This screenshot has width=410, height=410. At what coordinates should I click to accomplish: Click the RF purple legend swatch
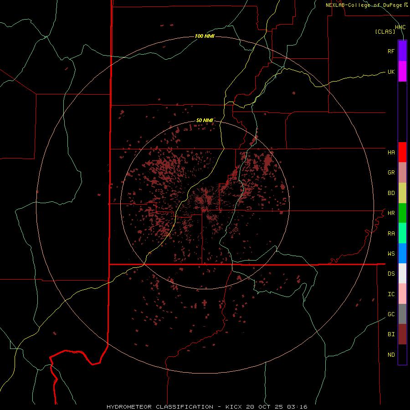(x=402, y=51)
